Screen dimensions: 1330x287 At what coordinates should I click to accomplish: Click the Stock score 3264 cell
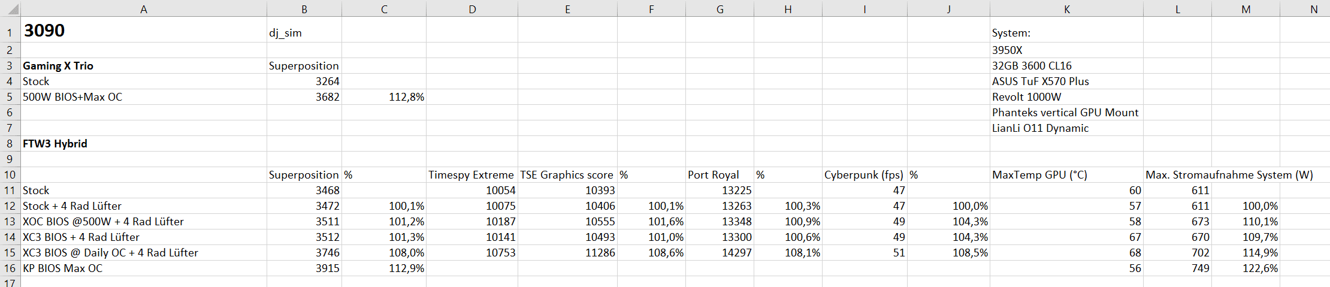tap(304, 81)
